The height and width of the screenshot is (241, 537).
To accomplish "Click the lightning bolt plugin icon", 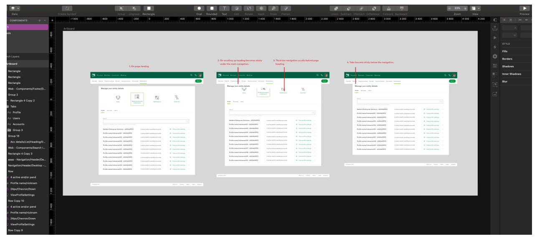I will 495,47.
